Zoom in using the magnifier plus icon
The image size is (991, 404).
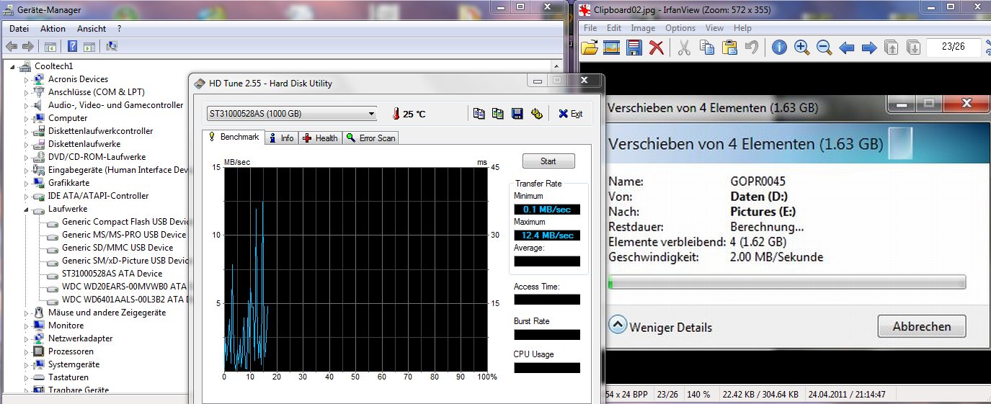pyautogui.click(x=801, y=48)
